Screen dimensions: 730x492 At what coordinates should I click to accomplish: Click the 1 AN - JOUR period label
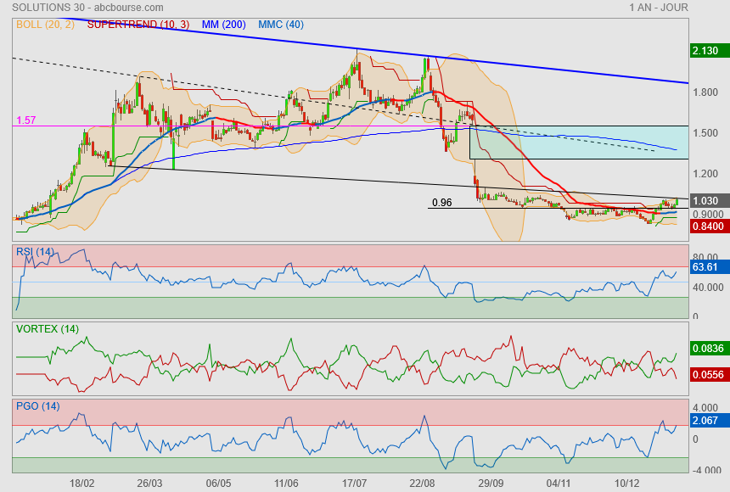(658, 7)
